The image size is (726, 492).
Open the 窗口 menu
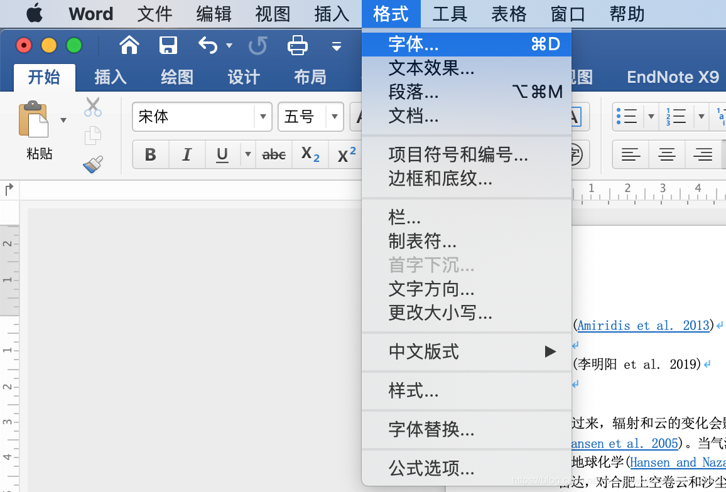coord(568,14)
